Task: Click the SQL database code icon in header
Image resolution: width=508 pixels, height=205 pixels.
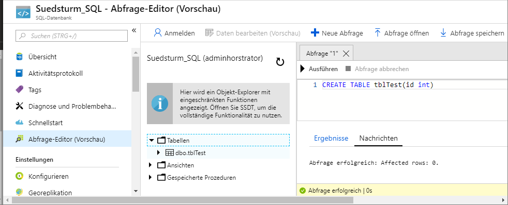Action: click(23, 12)
